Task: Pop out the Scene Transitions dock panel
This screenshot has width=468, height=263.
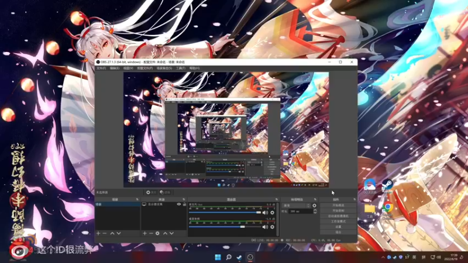Action: 315,199
